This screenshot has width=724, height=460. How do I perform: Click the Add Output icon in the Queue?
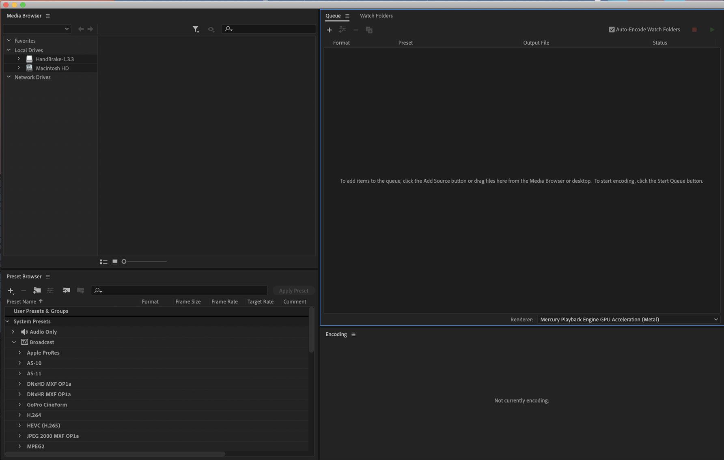tap(343, 30)
